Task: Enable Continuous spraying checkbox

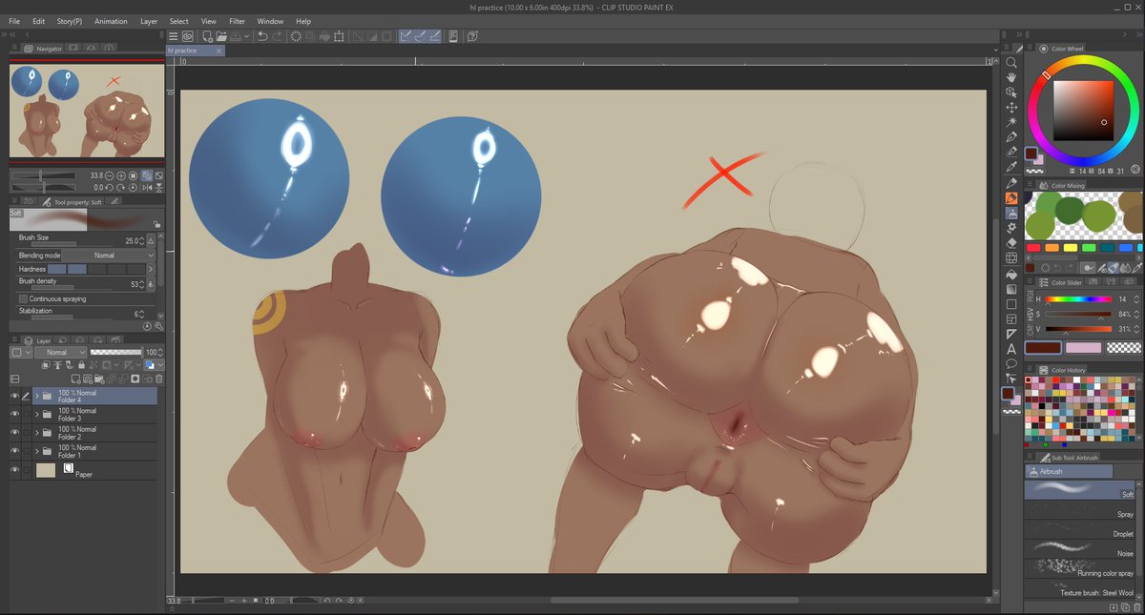Action: click(23, 298)
